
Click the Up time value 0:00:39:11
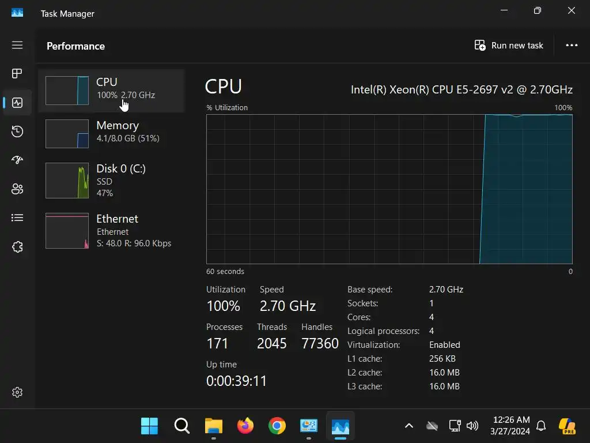click(236, 381)
